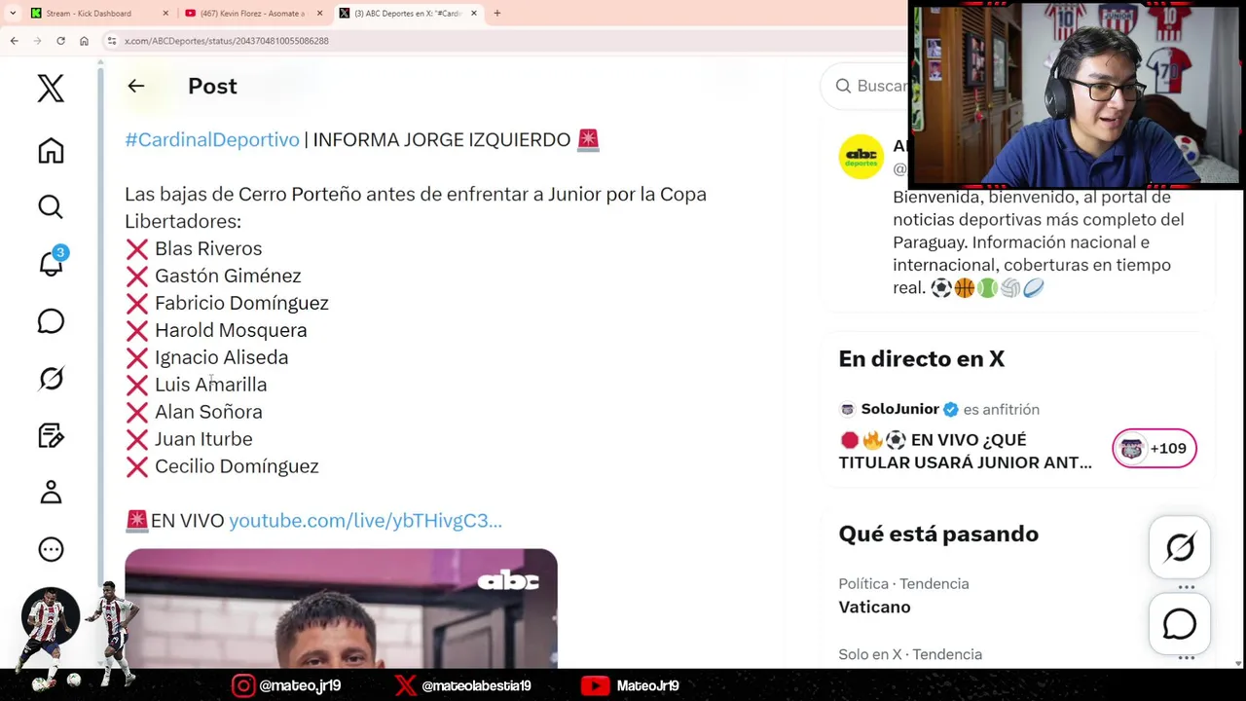1246x701 pixels.
Task: Reload the page in browser
Action: point(60,41)
